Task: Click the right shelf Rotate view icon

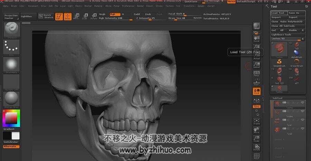Action: [x=257, y=148]
